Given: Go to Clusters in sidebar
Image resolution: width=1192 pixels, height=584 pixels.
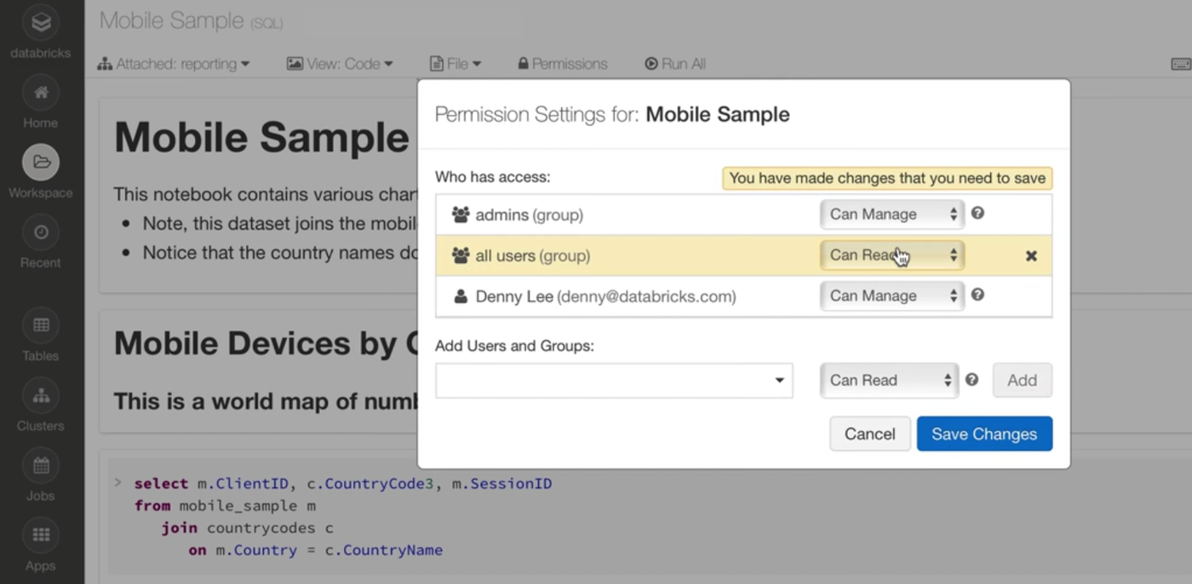Looking at the screenshot, I should click(40, 396).
